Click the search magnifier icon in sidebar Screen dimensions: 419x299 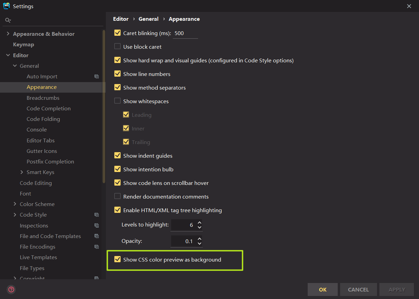pyautogui.click(x=8, y=20)
